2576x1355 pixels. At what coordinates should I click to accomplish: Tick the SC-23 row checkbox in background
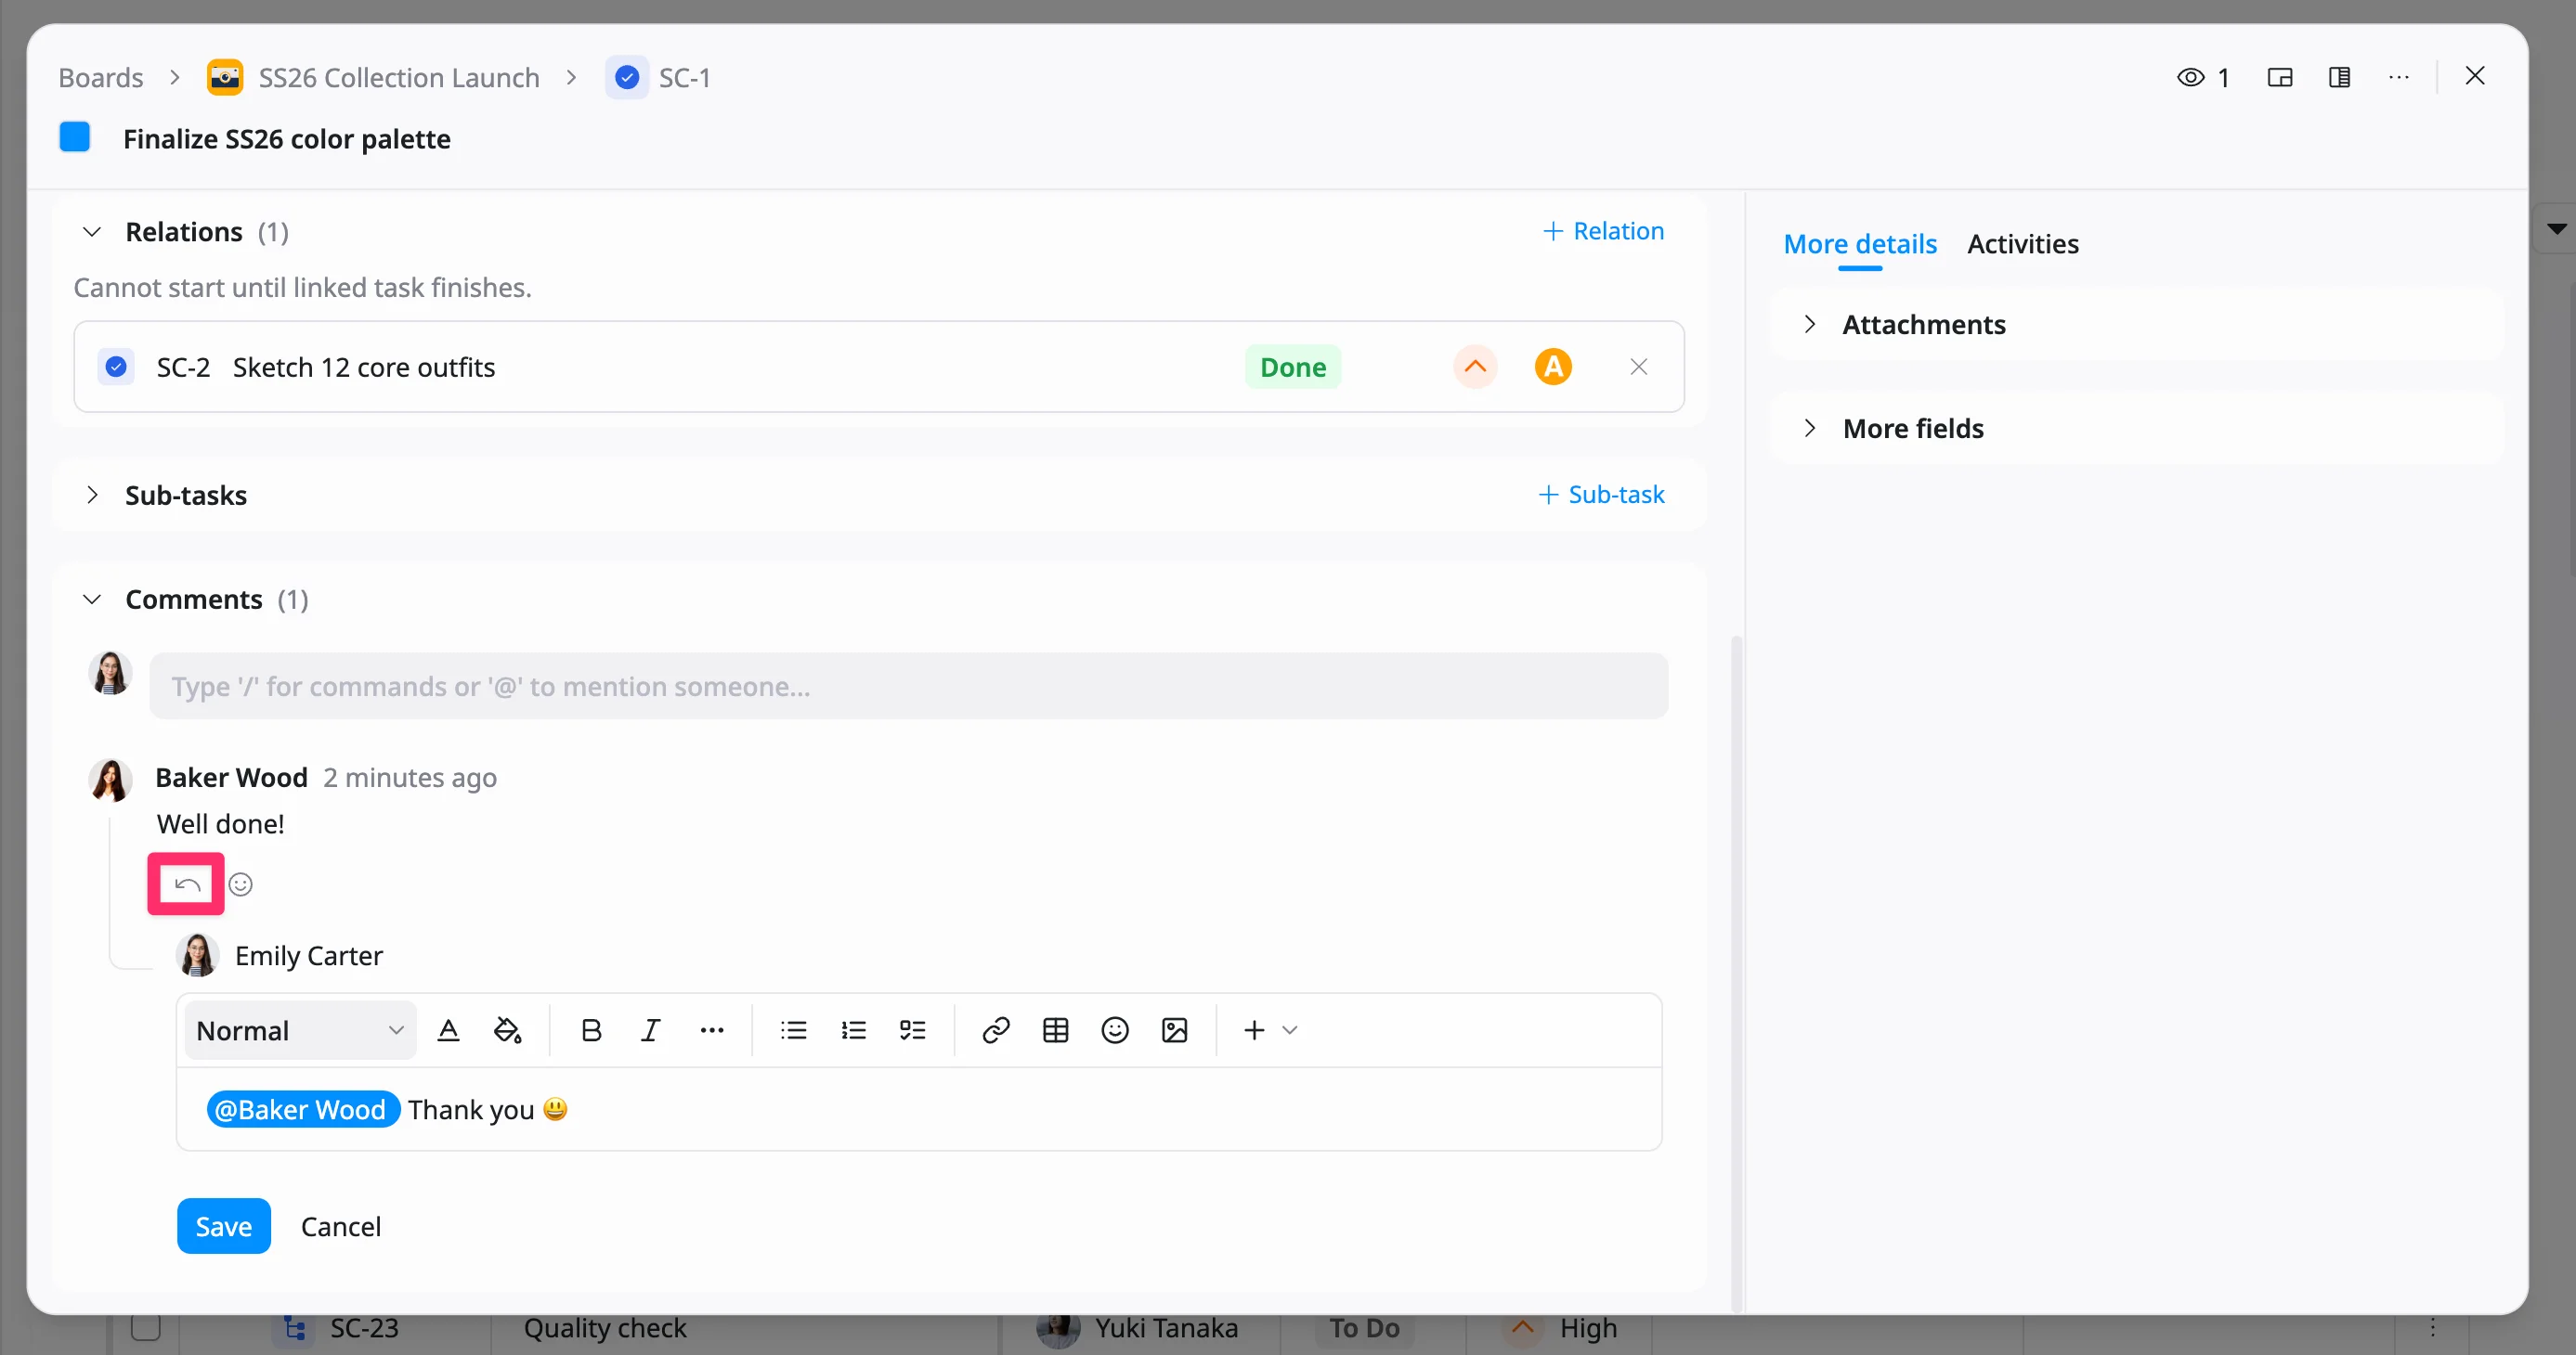point(146,1327)
